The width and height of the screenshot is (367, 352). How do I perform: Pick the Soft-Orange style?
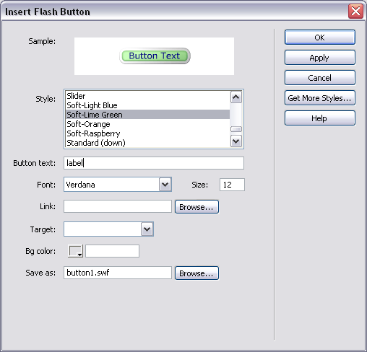(147, 124)
